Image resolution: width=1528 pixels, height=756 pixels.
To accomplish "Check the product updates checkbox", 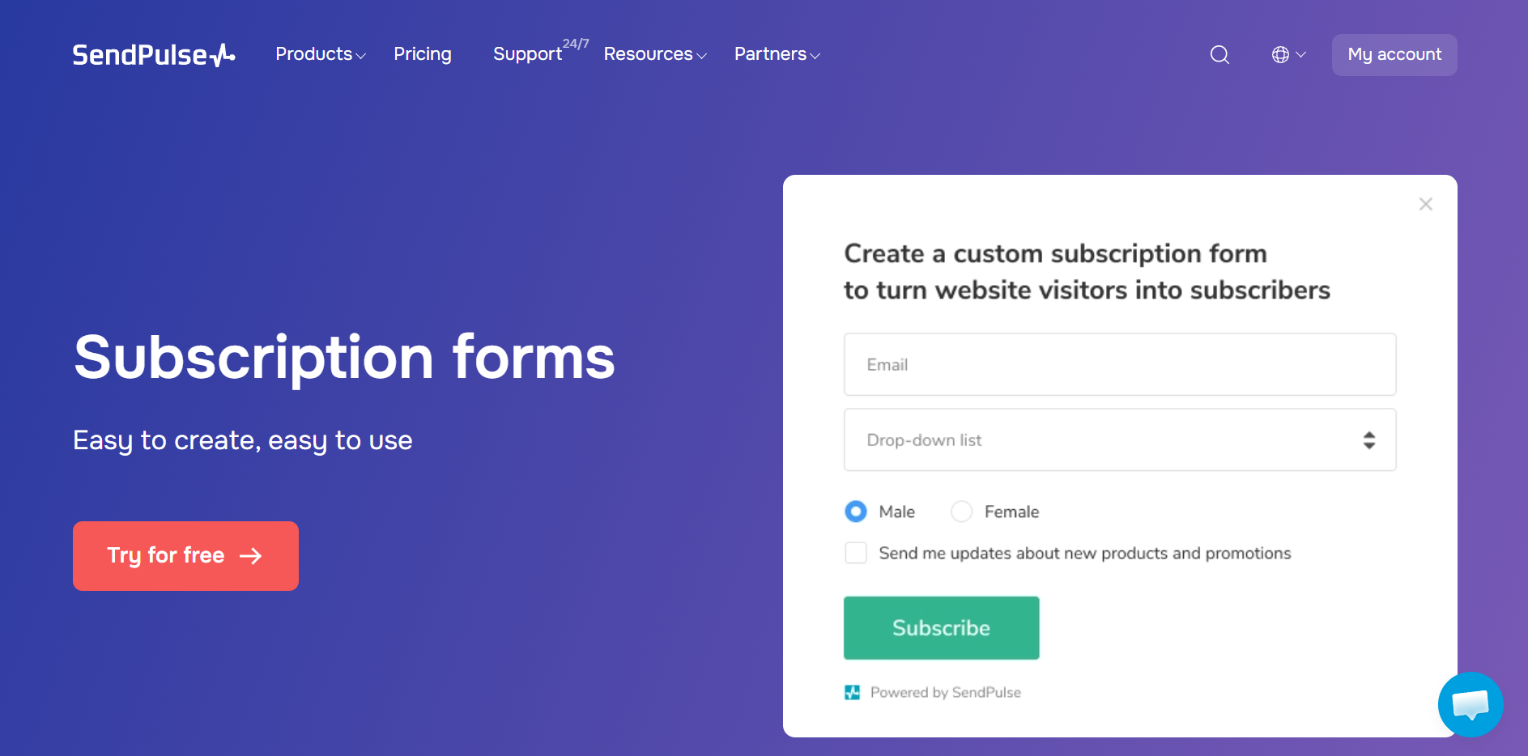I will point(856,553).
